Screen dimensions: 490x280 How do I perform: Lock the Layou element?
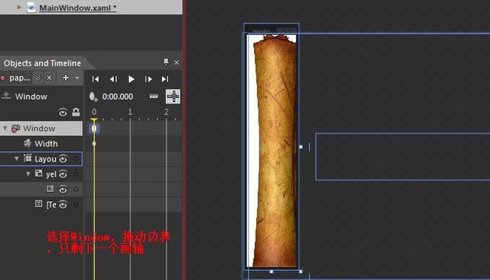coord(75,159)
